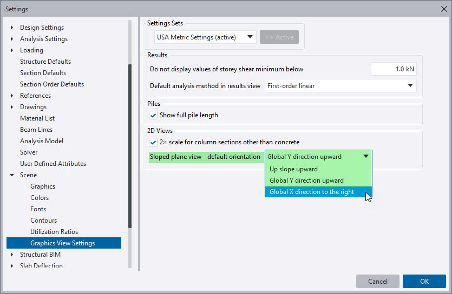Choose Up slope upward option
Image resolution: width=452 pixels, height=294 pixels.
(x=294, y=169)
